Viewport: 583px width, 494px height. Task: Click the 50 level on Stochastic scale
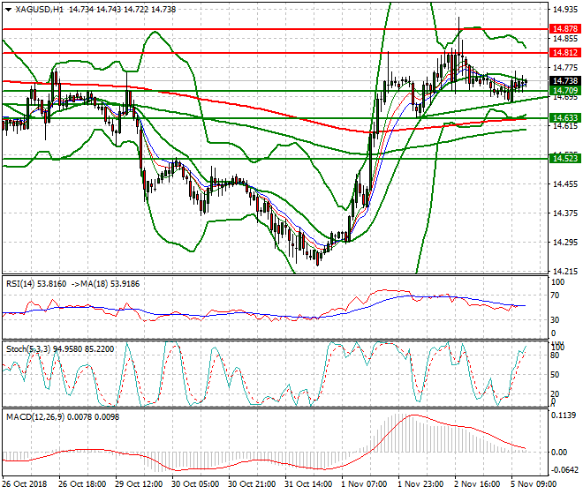tap(555, 375)
